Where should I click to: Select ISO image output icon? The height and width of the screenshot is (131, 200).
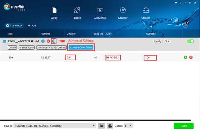110,126
